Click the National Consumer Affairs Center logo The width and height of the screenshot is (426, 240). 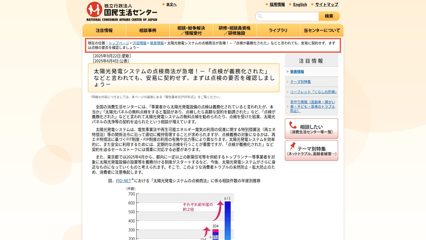click(x=122, y=11)
